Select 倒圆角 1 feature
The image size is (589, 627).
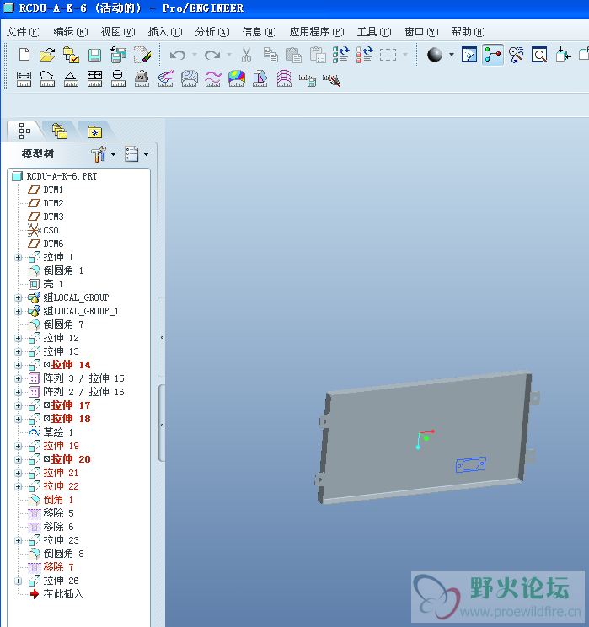(x=56, y=271)
